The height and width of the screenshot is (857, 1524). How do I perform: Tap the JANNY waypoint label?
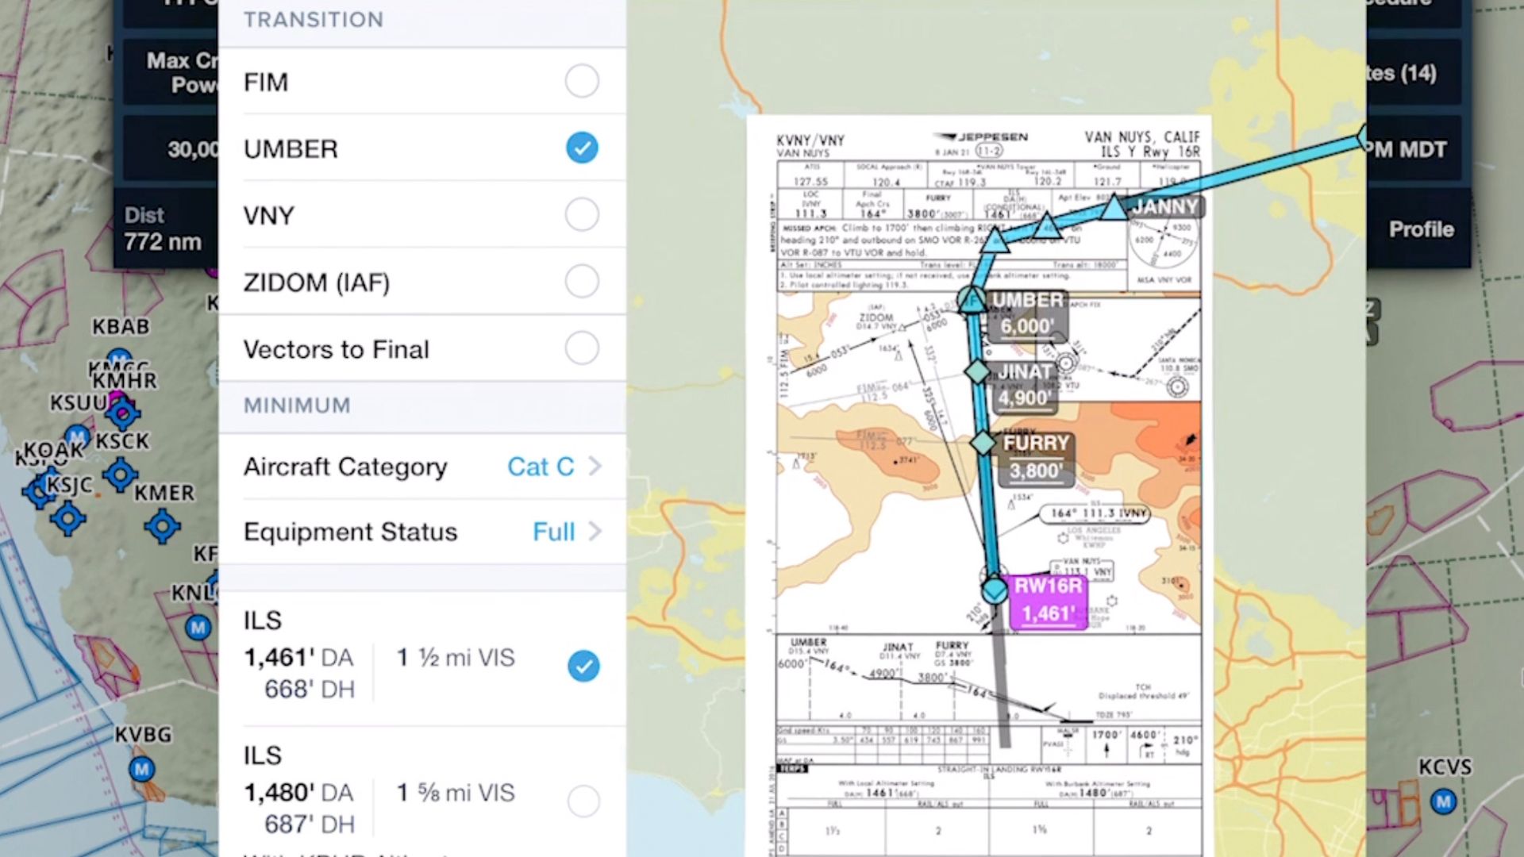tap(1164, 207)
